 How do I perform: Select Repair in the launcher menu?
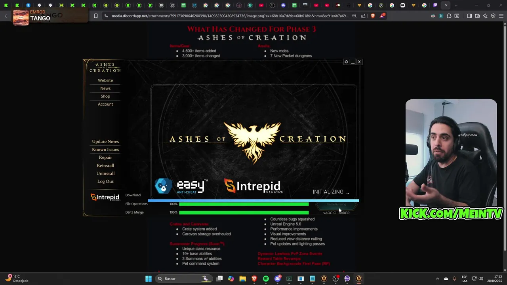105,157
